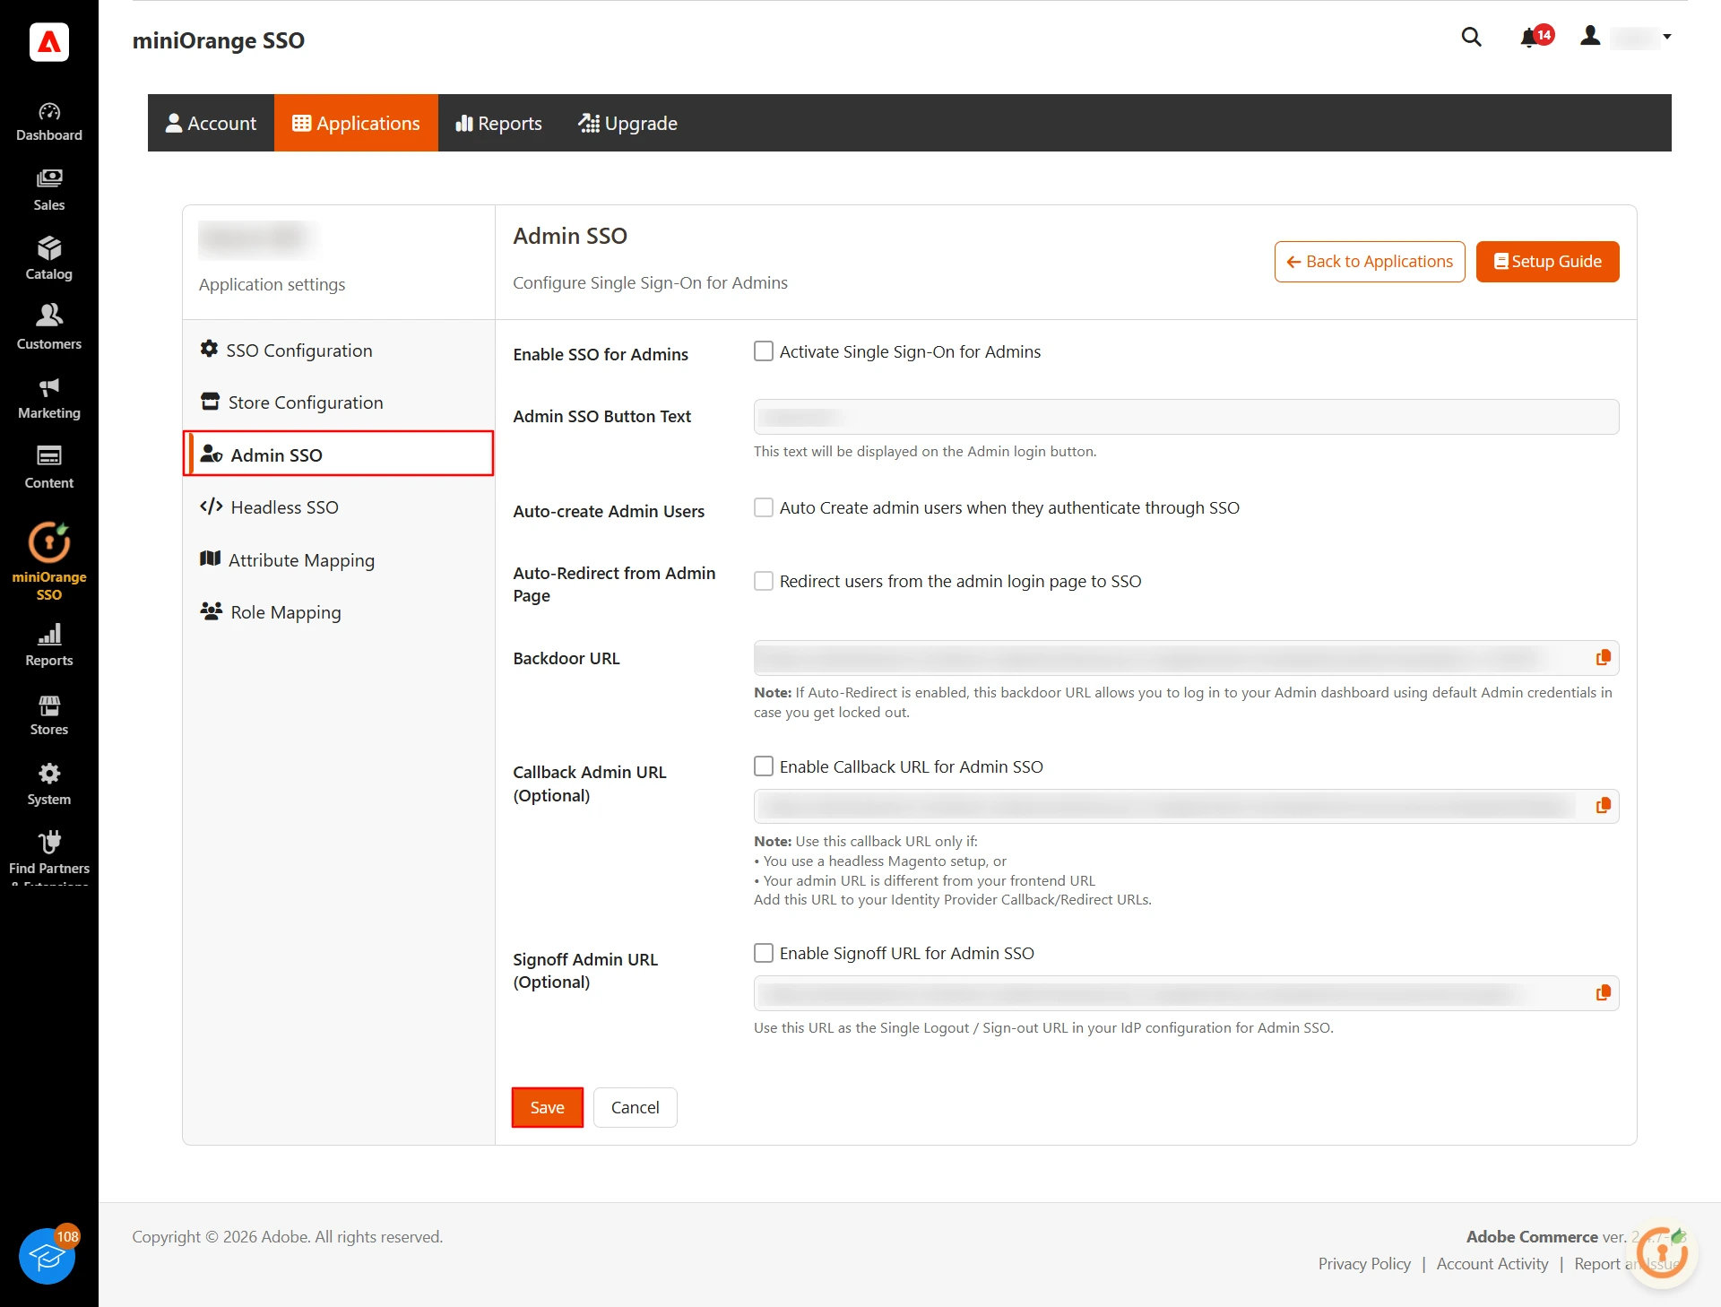1721x1307 pixels.
Task: Open the graduation cap help widget
Action: click(x=48, y=1256)
